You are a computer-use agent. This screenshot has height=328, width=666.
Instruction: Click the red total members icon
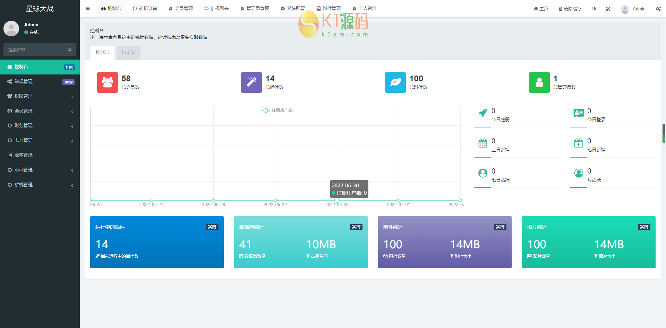pos(107,82)
